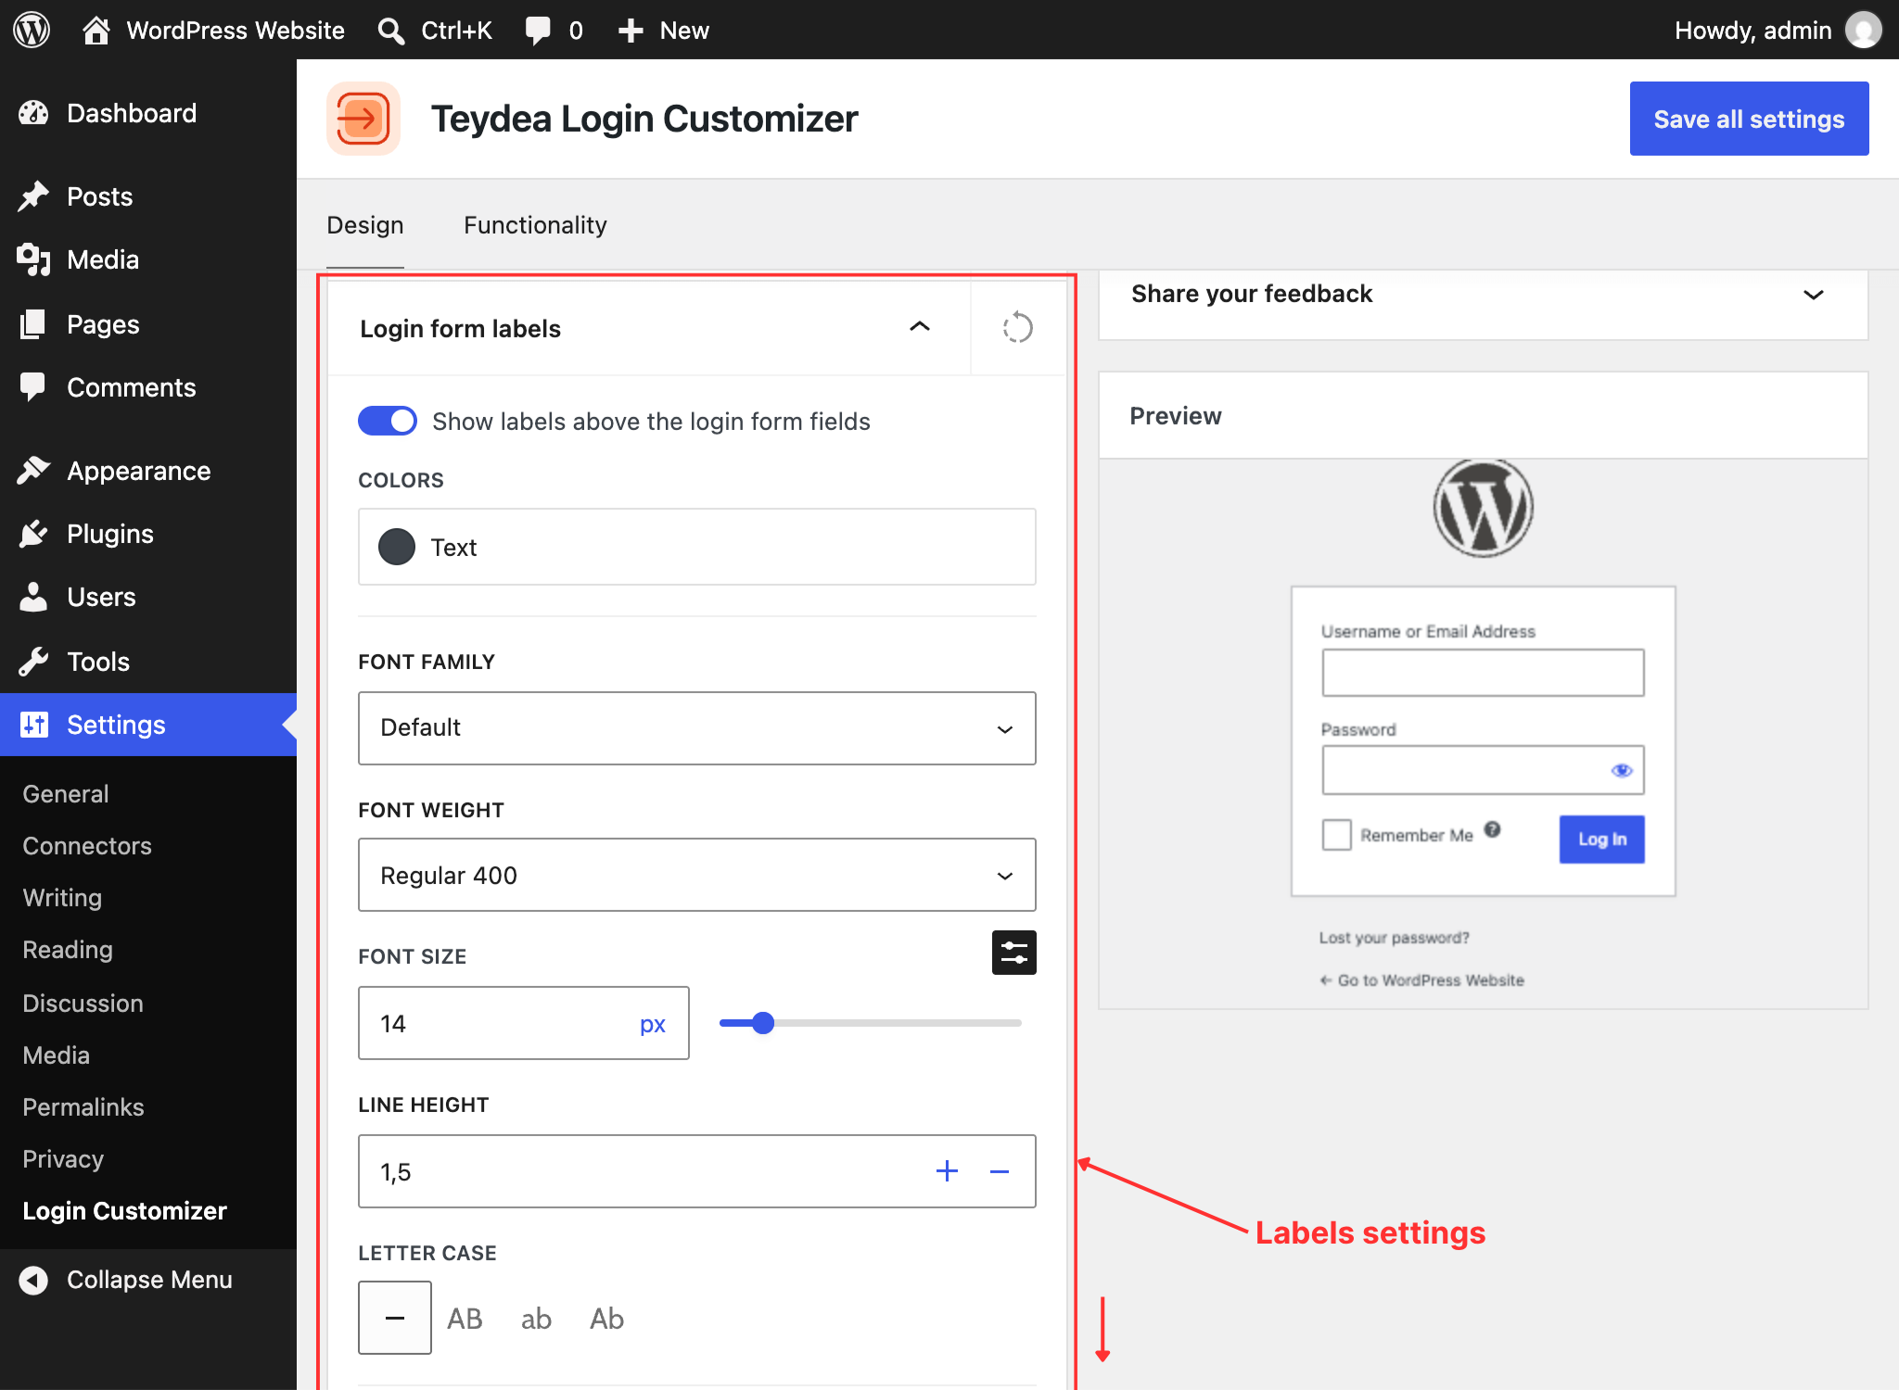
Task: Select lowercase ab letter case
Action: (536, 1319)
